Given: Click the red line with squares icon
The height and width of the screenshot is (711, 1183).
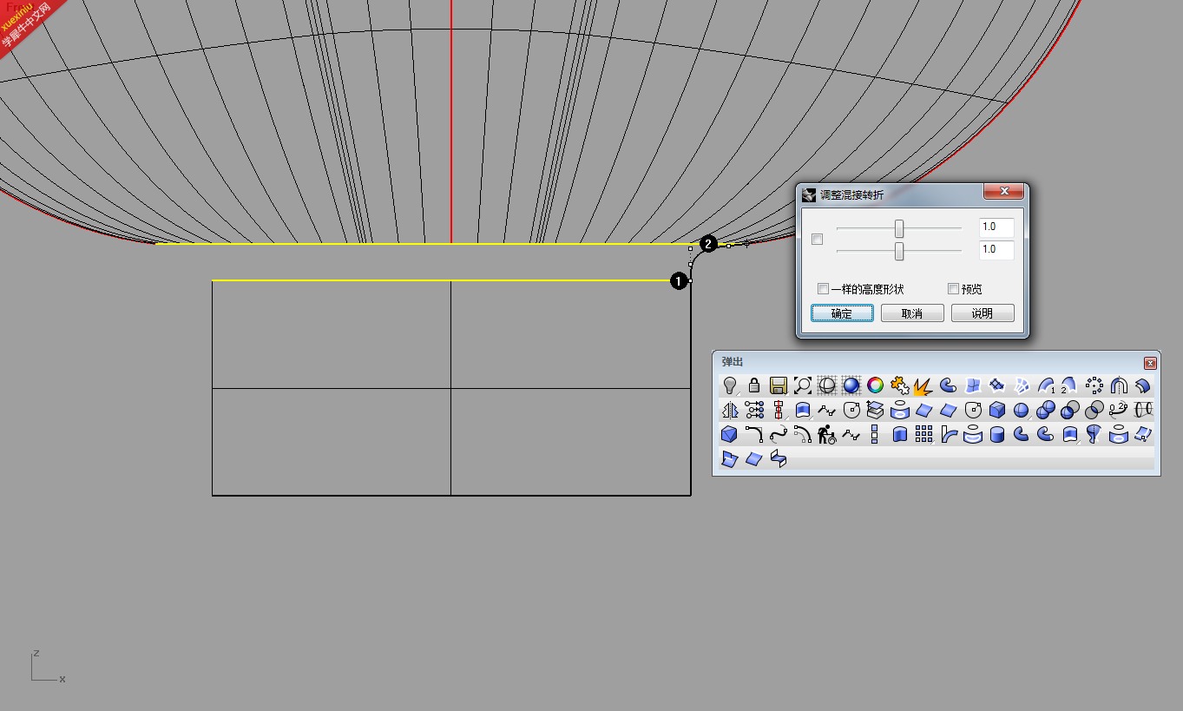Looking at the screenshot, I should pyautogui.click(x=778, y=410).
